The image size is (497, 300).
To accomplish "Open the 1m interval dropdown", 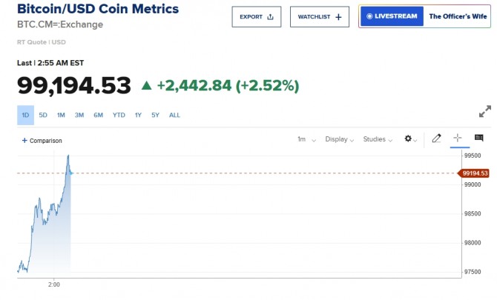I will pos(306,139).
